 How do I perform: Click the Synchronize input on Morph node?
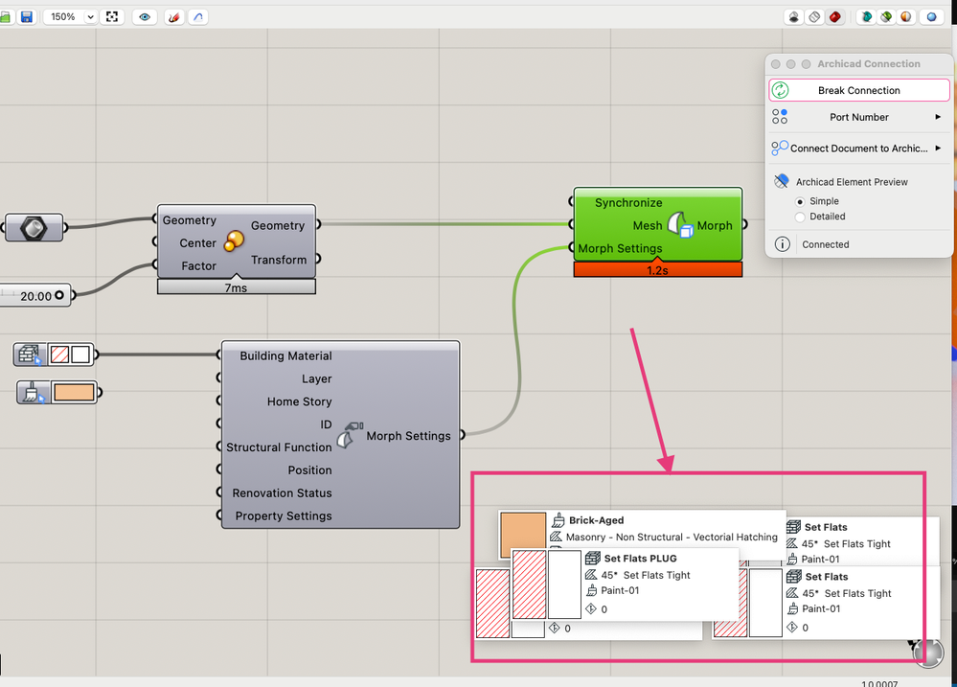click(627, 203)
